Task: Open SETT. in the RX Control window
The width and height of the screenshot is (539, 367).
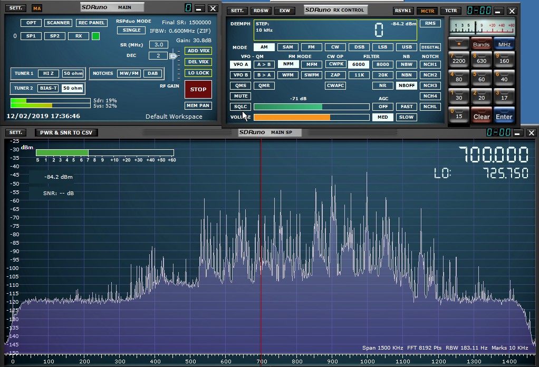Action: point(237,11)
